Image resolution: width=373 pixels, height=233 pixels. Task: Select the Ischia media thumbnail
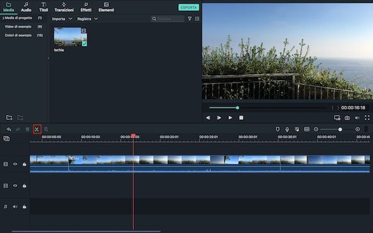[70, 37]
